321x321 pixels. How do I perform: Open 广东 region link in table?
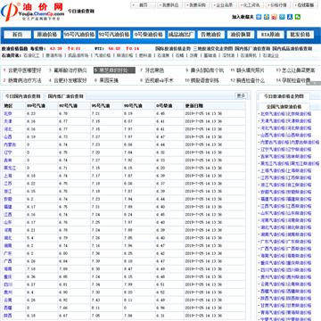(8, 253)
